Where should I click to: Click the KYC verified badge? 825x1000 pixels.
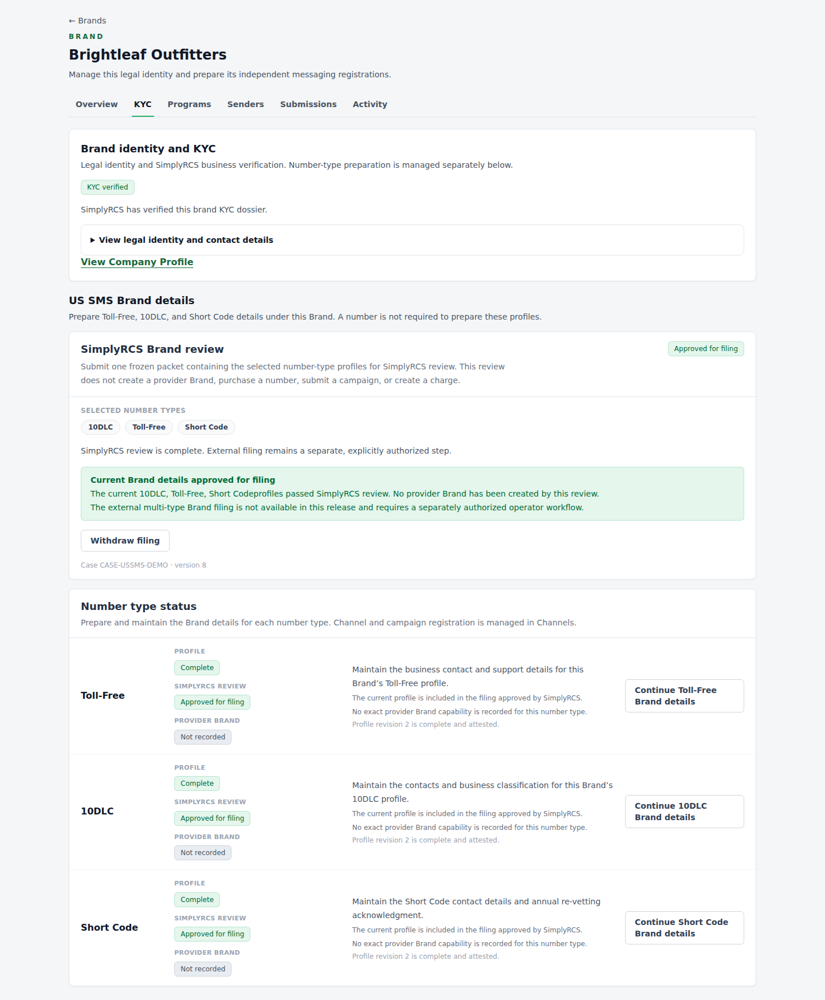pos(108,187)
